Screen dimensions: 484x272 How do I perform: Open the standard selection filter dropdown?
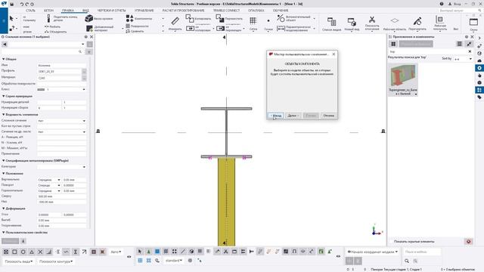pos(174,261)
